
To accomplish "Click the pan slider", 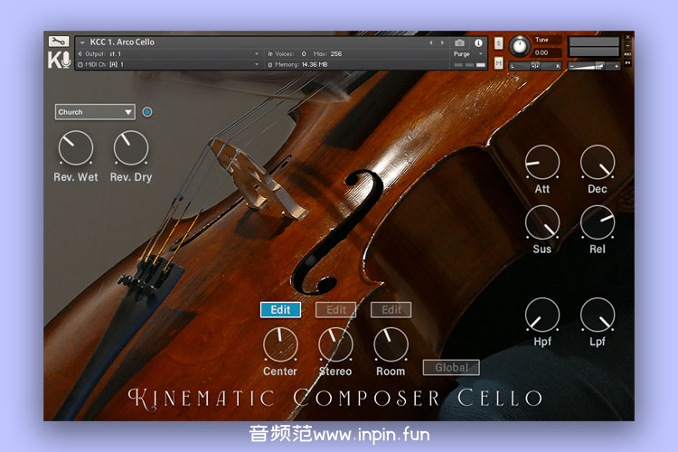I will pyautogui.click(x=535, y=66).
